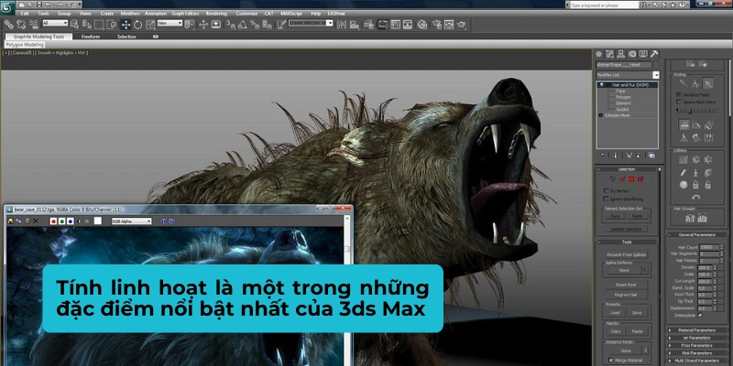The width and height of the screenshot is (733, 366).
Task: Open the Graph Editors menu
Action: tap(185, 14)
